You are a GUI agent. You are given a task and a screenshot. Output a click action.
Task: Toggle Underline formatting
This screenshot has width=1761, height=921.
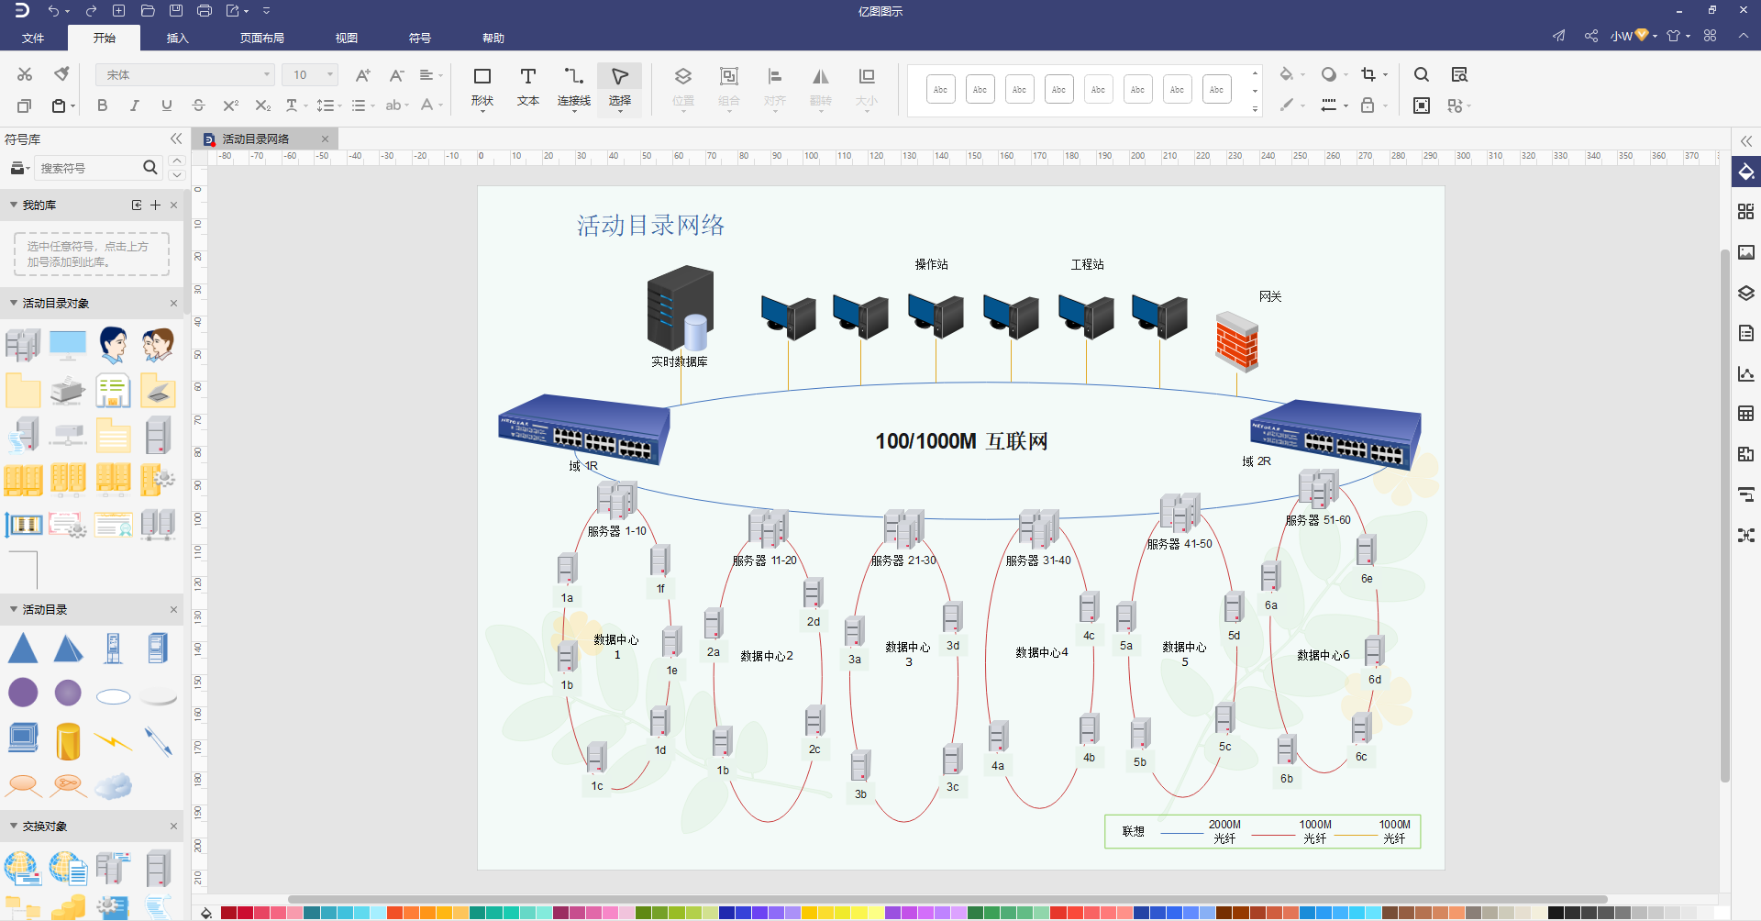166,105
